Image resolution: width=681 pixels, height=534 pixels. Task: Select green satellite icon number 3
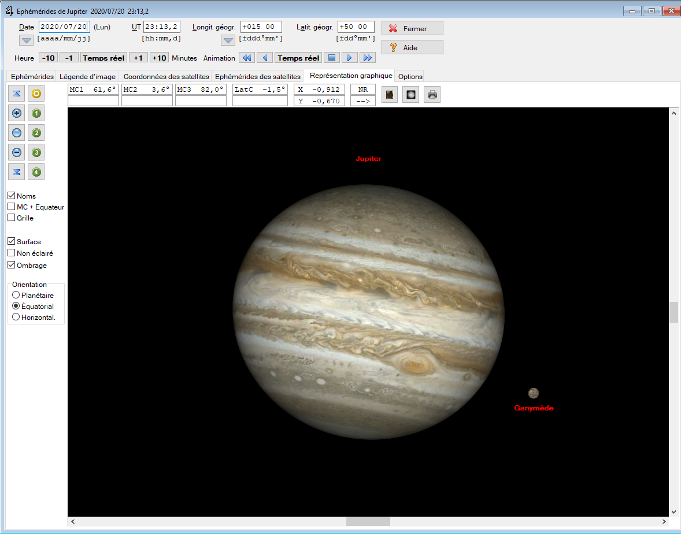(x=36, y=152)
